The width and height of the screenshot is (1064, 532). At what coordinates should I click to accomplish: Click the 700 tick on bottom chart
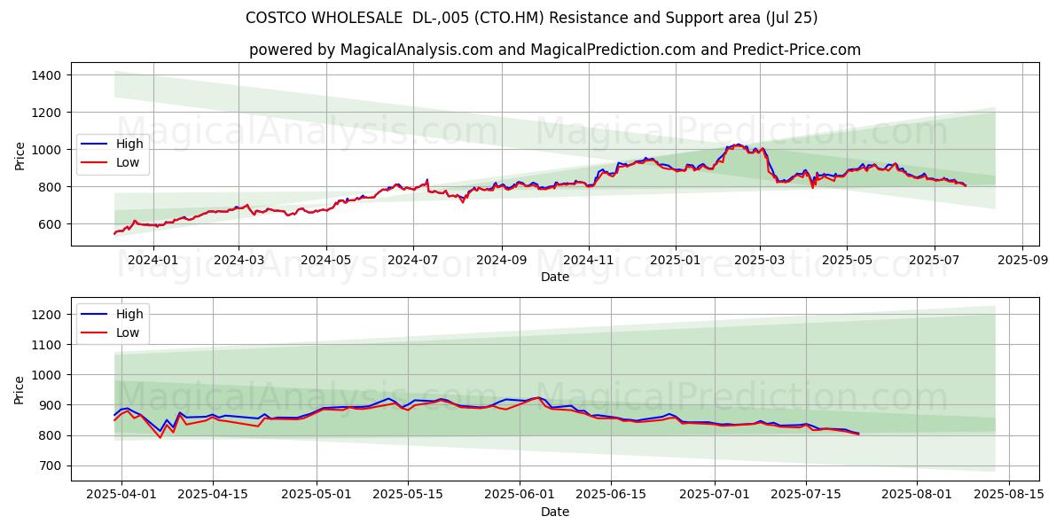[50, 465]
